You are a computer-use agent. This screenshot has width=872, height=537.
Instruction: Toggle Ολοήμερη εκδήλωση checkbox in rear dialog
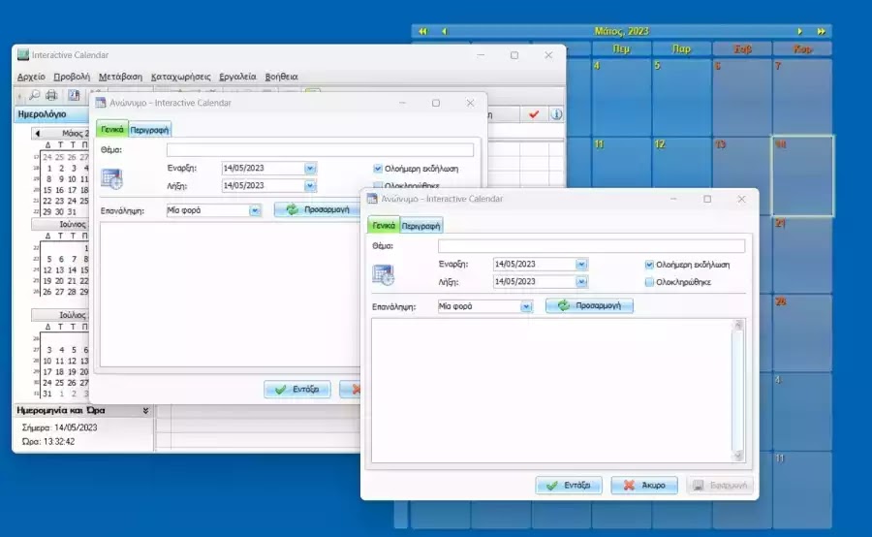[x=378, y=168]
